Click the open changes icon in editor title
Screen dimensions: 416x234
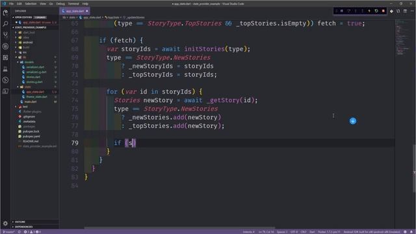398,11
